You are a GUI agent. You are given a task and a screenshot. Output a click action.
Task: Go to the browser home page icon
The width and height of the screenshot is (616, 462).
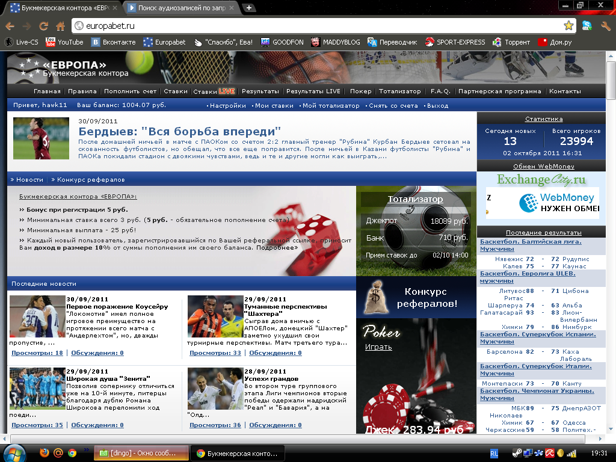pos(61,26)
